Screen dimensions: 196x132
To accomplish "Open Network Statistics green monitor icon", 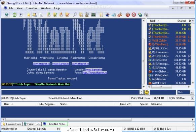I will (x=93, y=15).
